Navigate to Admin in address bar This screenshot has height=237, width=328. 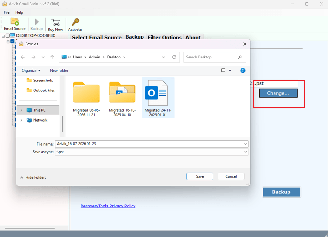(94, 57)
